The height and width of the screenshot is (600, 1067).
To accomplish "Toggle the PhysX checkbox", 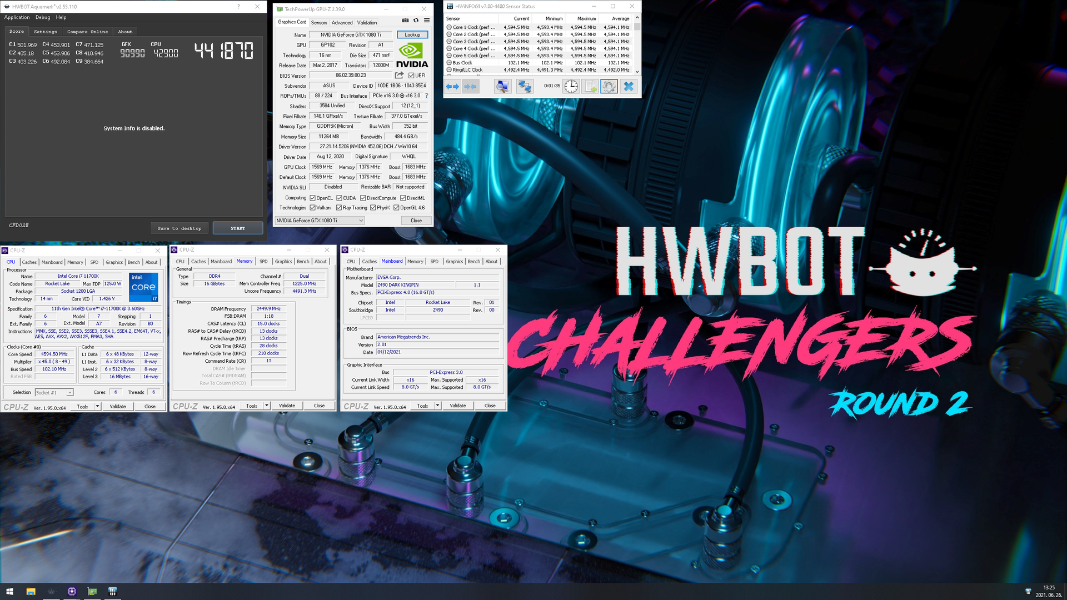I will (373, 208).
